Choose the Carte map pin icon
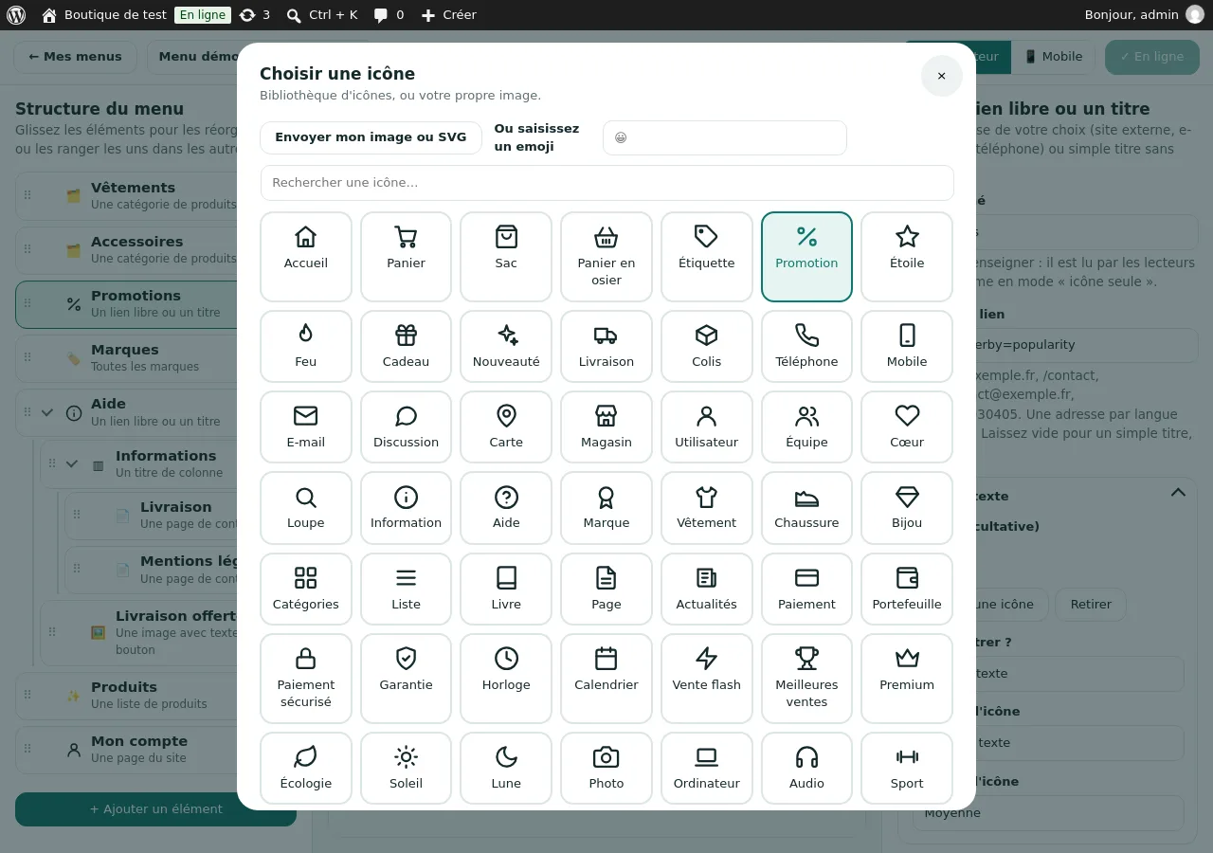 506,427
